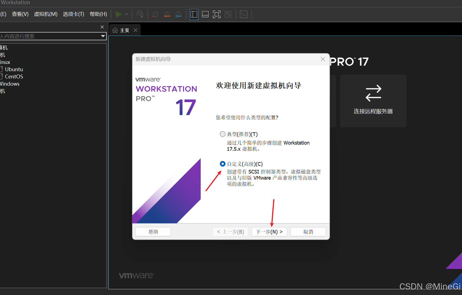The height and width of the screenshot is (295, 462).
Task: Expand the library search dropdown arrow
Action: [103, 36]
